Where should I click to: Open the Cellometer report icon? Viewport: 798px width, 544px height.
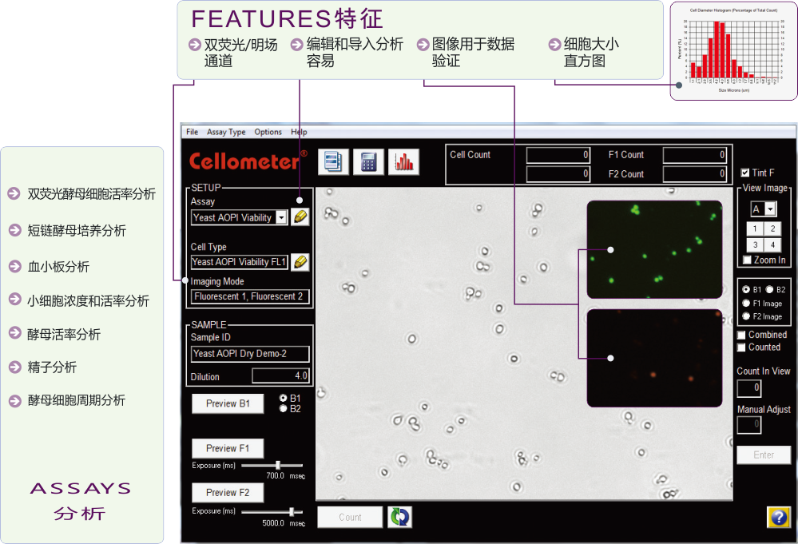(334, 161)
